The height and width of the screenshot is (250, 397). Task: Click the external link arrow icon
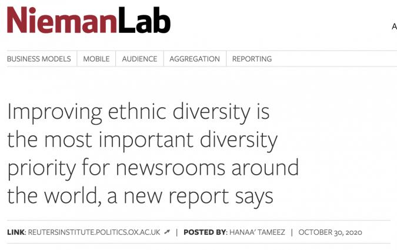(167, 232)
